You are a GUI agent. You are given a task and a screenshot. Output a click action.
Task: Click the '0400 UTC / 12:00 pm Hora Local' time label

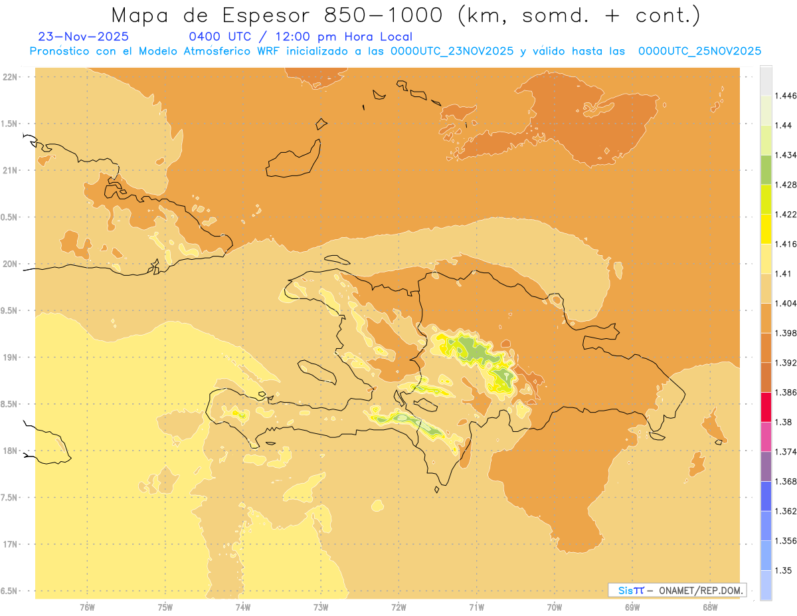point(300,37)
